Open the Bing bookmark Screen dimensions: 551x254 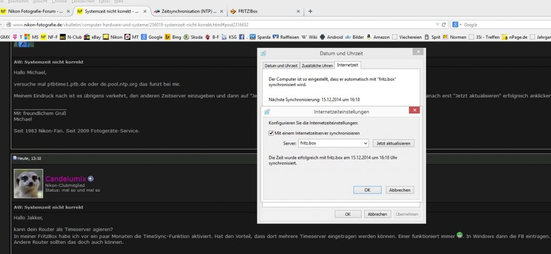pyautogui.click(x=173, y=37)
